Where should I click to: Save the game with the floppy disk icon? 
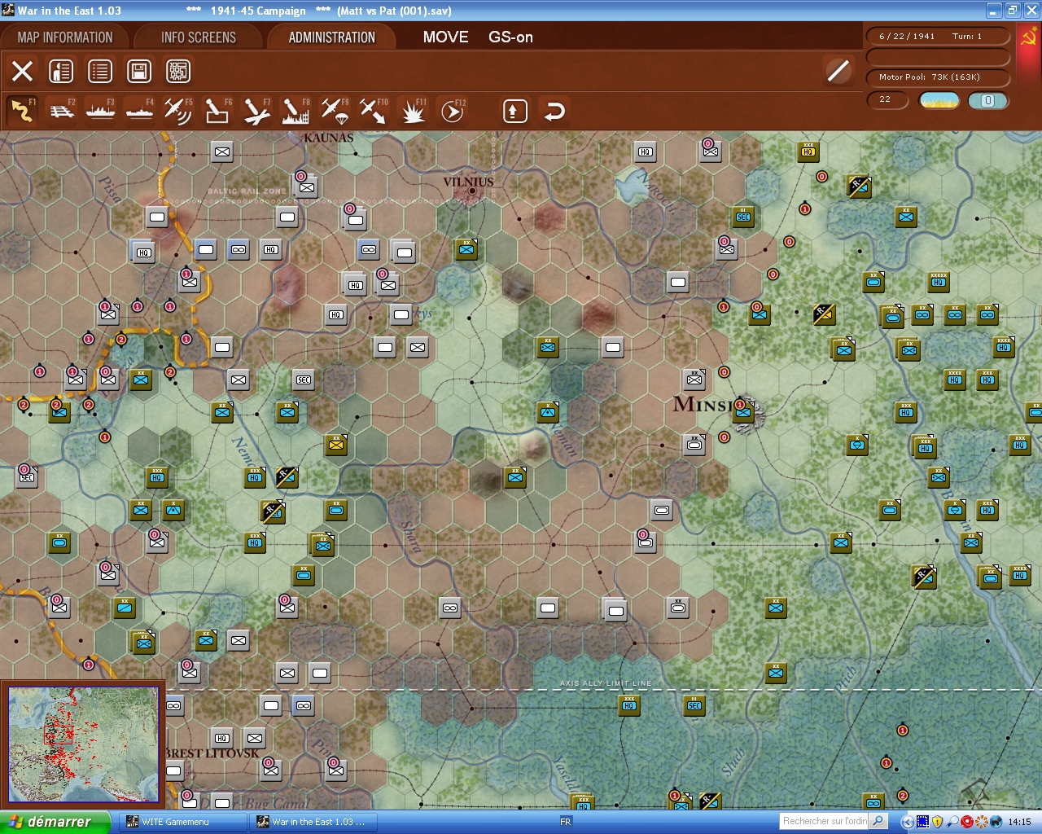coord(139,71)
